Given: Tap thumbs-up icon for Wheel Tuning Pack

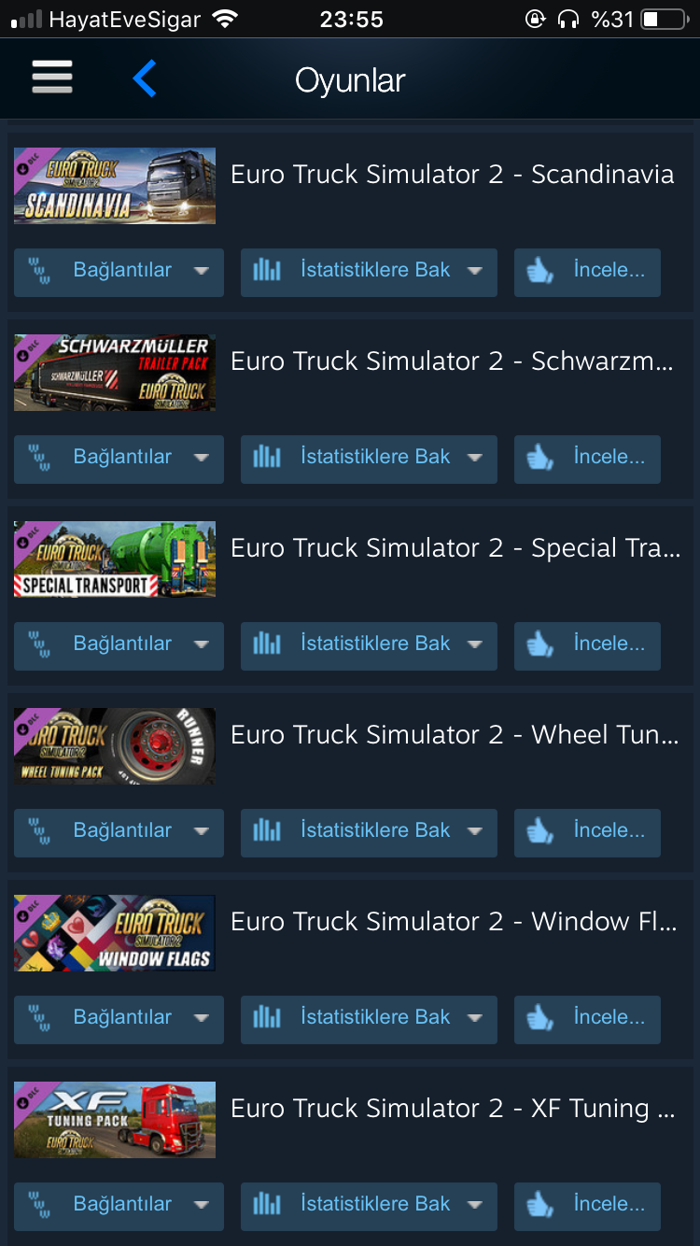Looking at the screenshot, I should tap(540, 831).
